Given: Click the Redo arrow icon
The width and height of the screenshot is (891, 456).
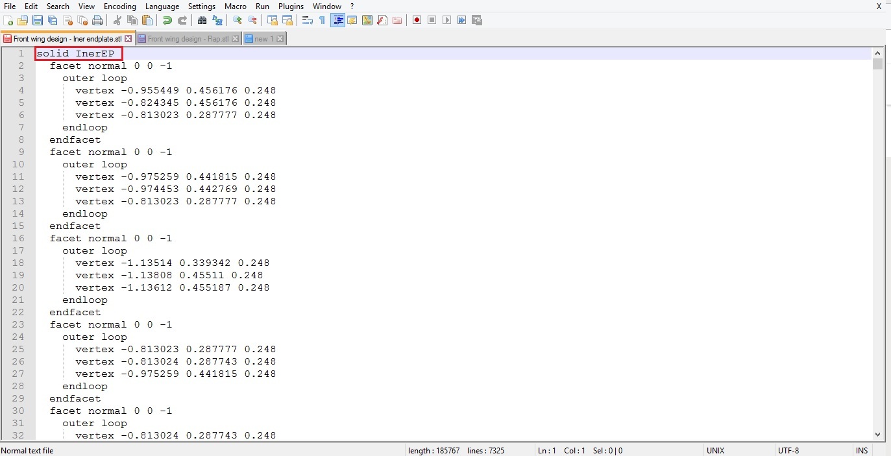Looking at the screenshot, I should pyautogui.click(x=182, y=20).
